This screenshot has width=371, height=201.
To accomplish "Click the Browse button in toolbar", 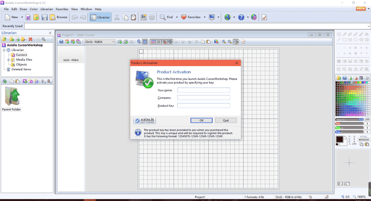I will pos(58,17).
